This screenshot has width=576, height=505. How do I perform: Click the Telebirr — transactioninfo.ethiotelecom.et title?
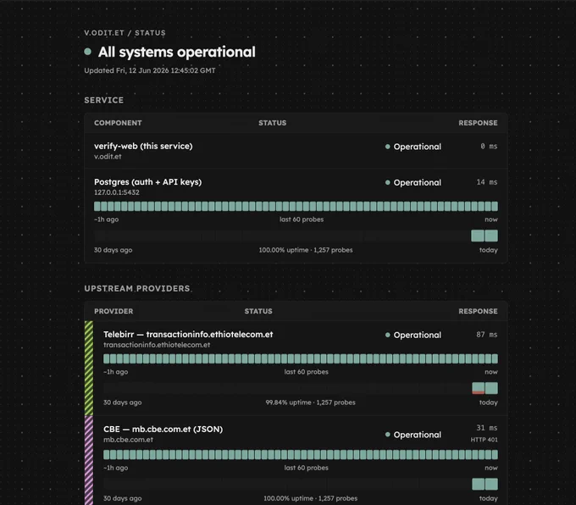pos(188,335)
